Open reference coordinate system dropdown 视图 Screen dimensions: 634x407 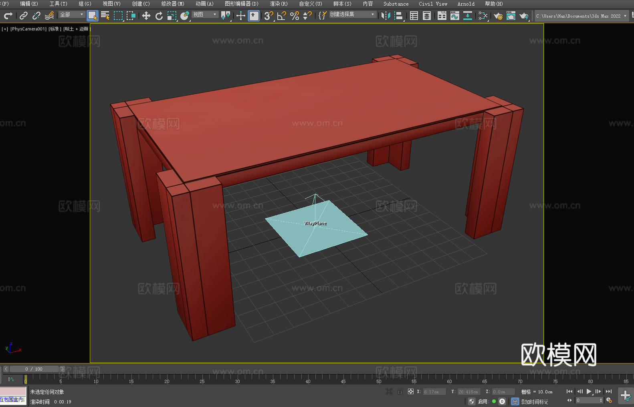coord(205,14)
